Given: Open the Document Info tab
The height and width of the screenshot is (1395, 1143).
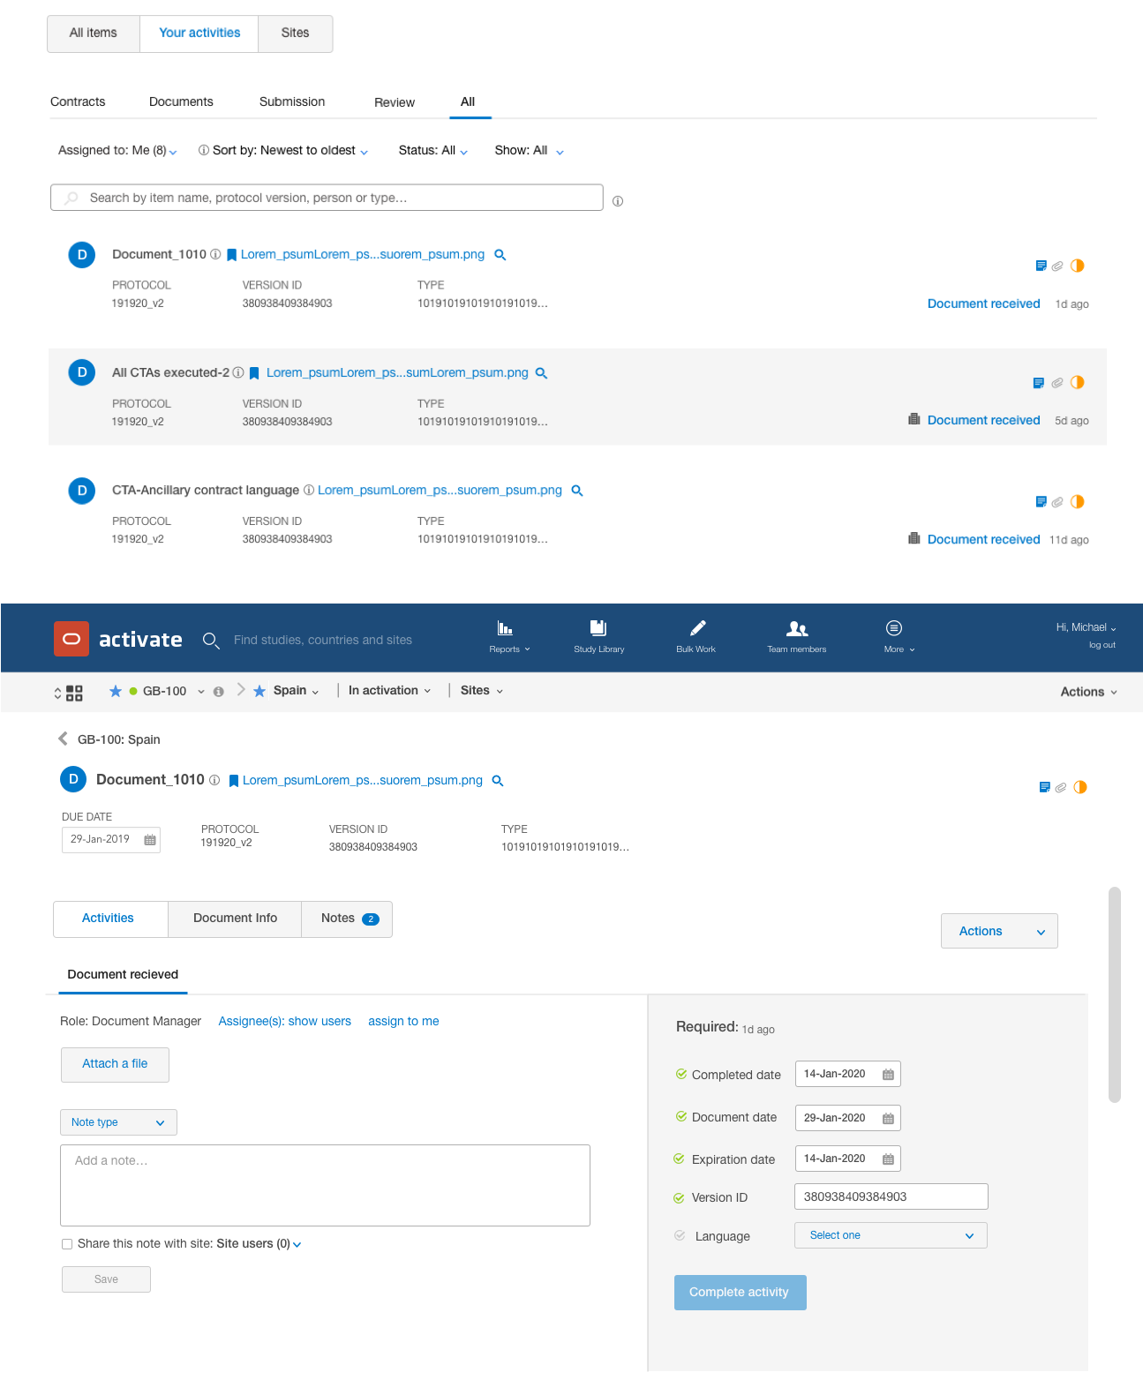Looking at the screenshot, I should point(235,919).
